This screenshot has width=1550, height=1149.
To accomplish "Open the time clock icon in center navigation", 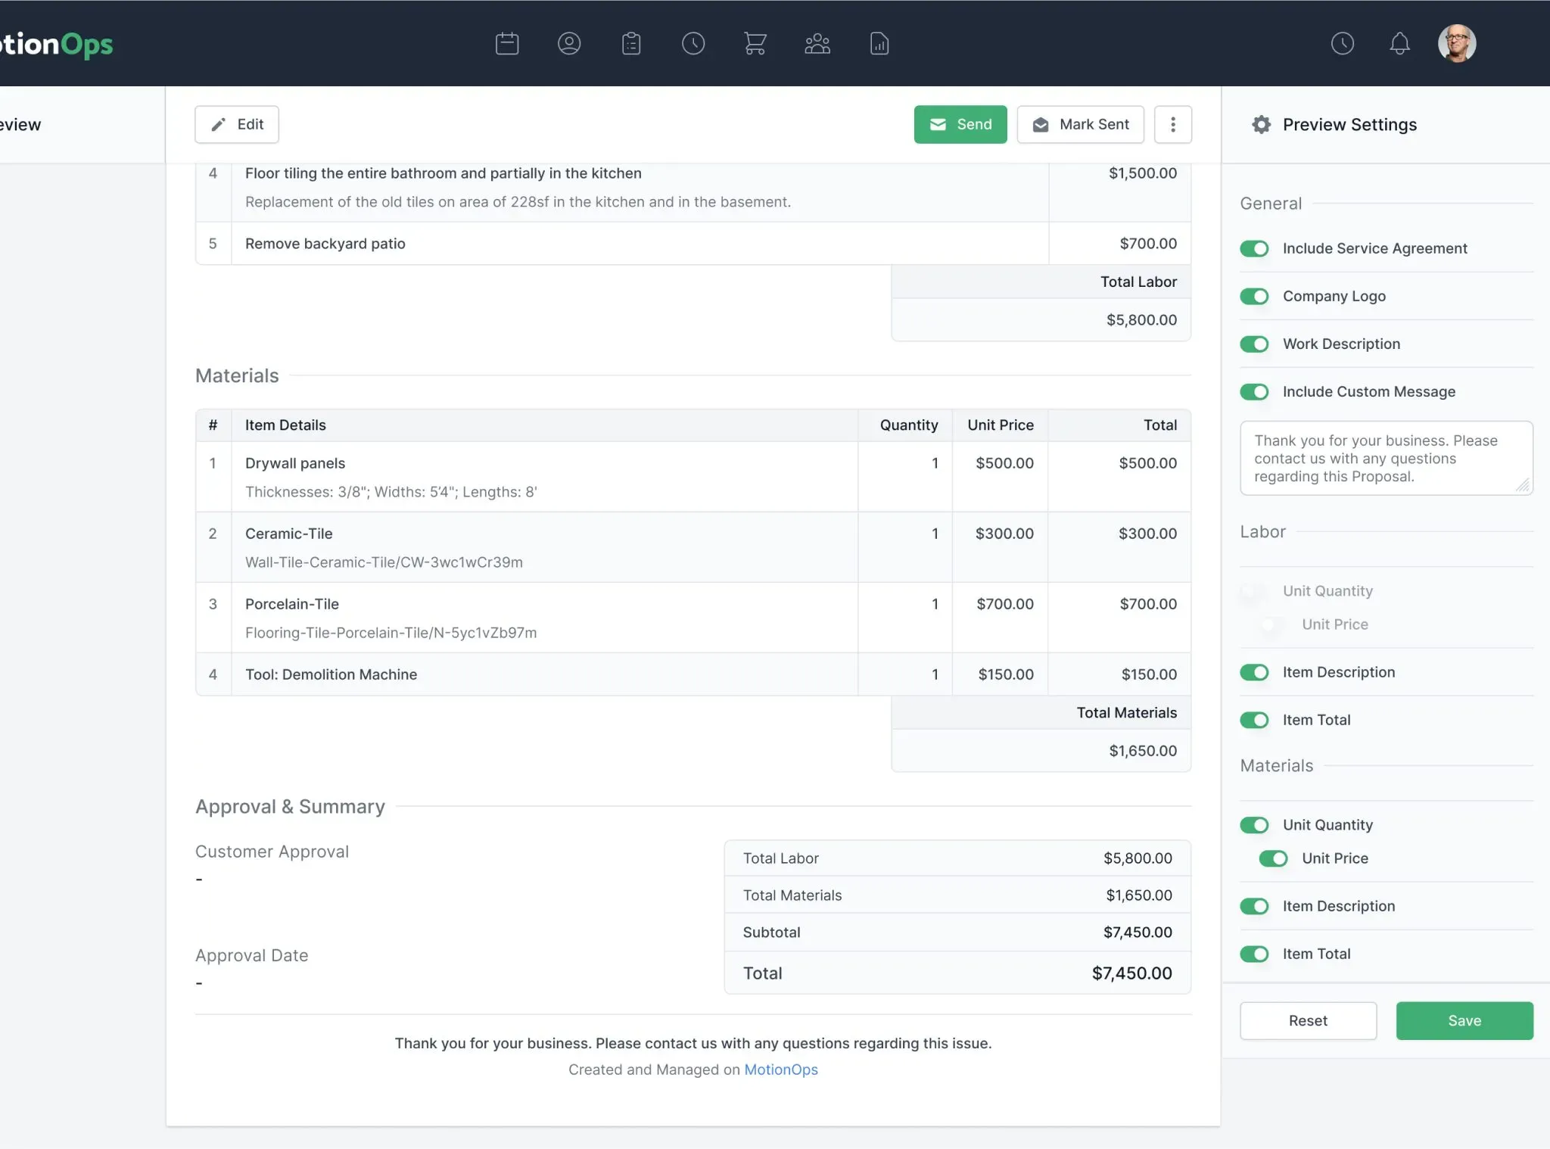I will tap(693, 43).
